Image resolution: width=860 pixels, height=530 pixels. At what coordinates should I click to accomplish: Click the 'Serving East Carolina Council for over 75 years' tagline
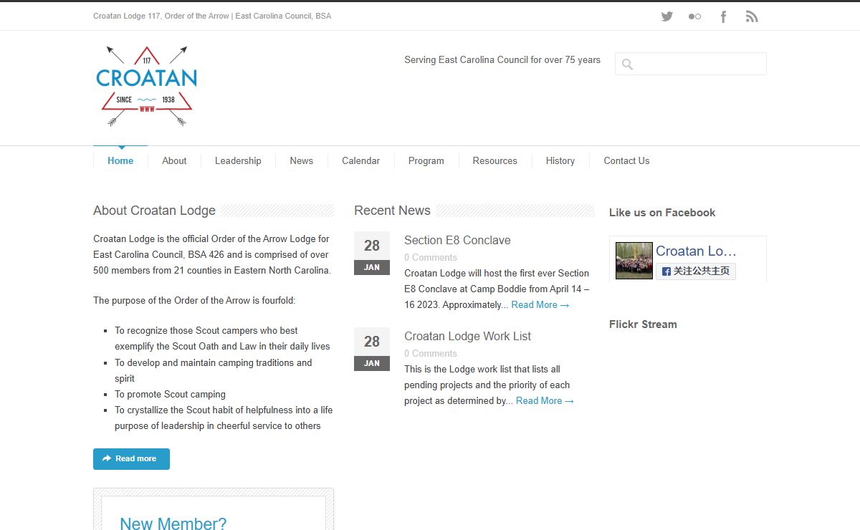coord(502,60)
